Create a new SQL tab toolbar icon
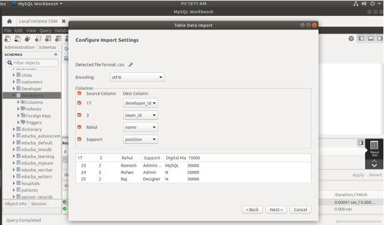The image size is (384, 225). coord(8,39)
